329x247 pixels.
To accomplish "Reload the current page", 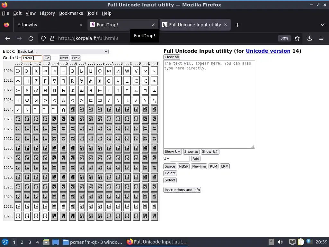I will coord(31,39).
